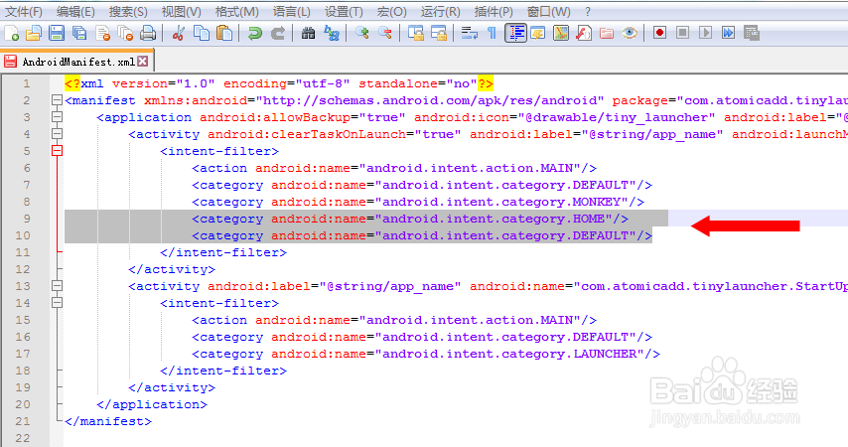This screenshot has width=848, height=447.
Task: Run macro multiple times icon
Action: [728, 33]
